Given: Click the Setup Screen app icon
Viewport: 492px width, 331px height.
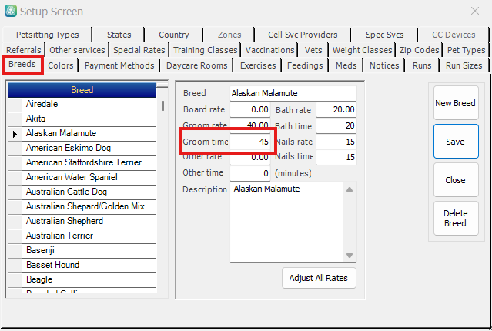Looking at the screenshot, I should (10, 11).
